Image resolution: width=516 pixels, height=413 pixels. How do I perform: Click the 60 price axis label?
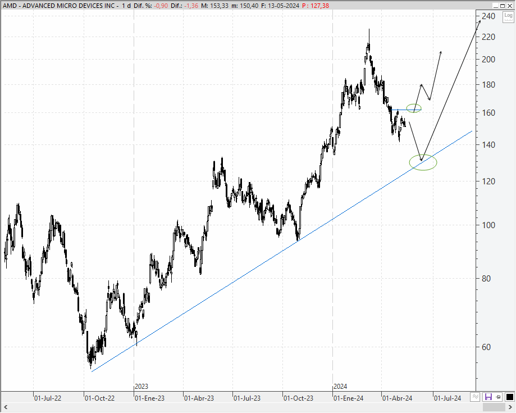coord(486,347)
